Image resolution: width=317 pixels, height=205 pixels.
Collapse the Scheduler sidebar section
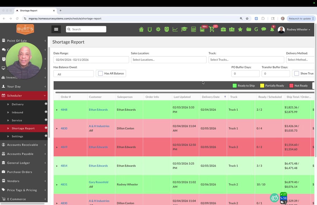tap(24, 95)
